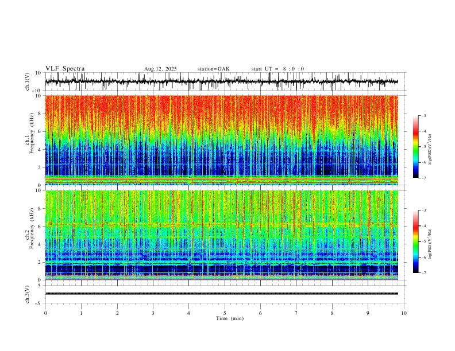Select the ch.3 flat black voltage trace

pyautogui.click(x=221, y=294)
